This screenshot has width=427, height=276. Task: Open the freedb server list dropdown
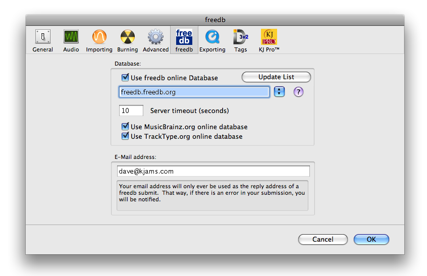(x=279, y=92)
